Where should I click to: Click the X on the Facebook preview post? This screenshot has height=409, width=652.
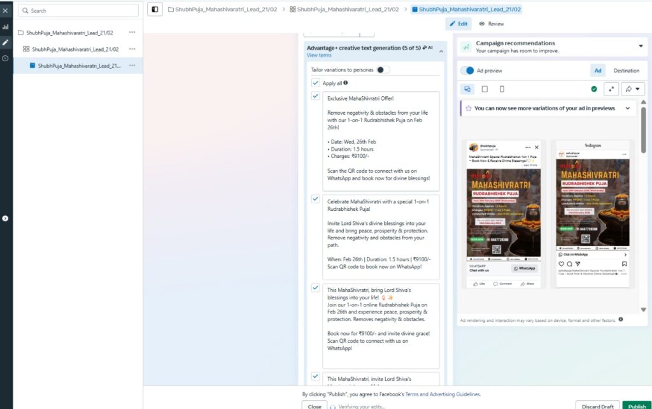point(536,147)
